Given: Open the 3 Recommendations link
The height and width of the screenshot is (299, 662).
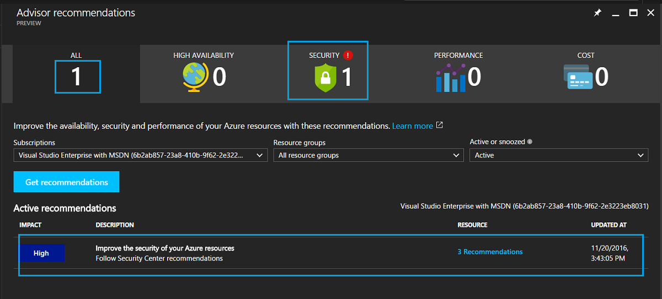Looking at the screenshot, I should click(490, 252).
